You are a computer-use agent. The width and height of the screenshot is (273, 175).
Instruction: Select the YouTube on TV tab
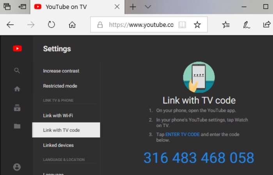pos(78,7)
